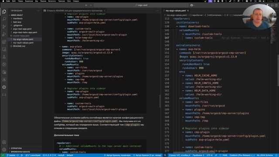Click the battery icon in macOS menu bar

(260, 1)
